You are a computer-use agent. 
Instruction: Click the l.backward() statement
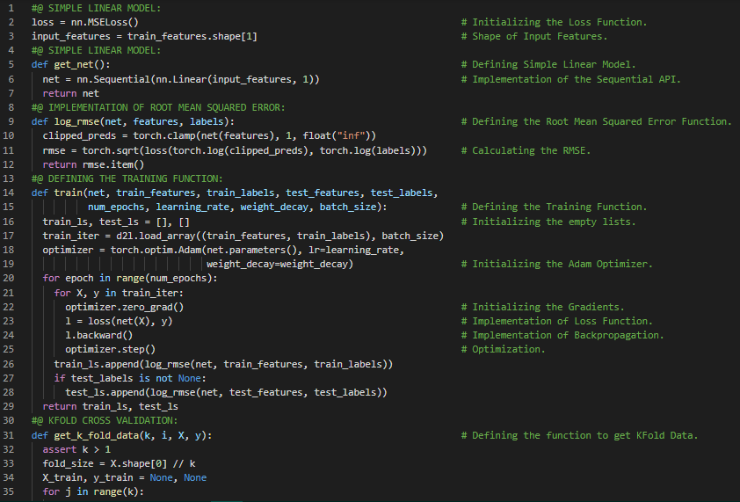(98, 335)
